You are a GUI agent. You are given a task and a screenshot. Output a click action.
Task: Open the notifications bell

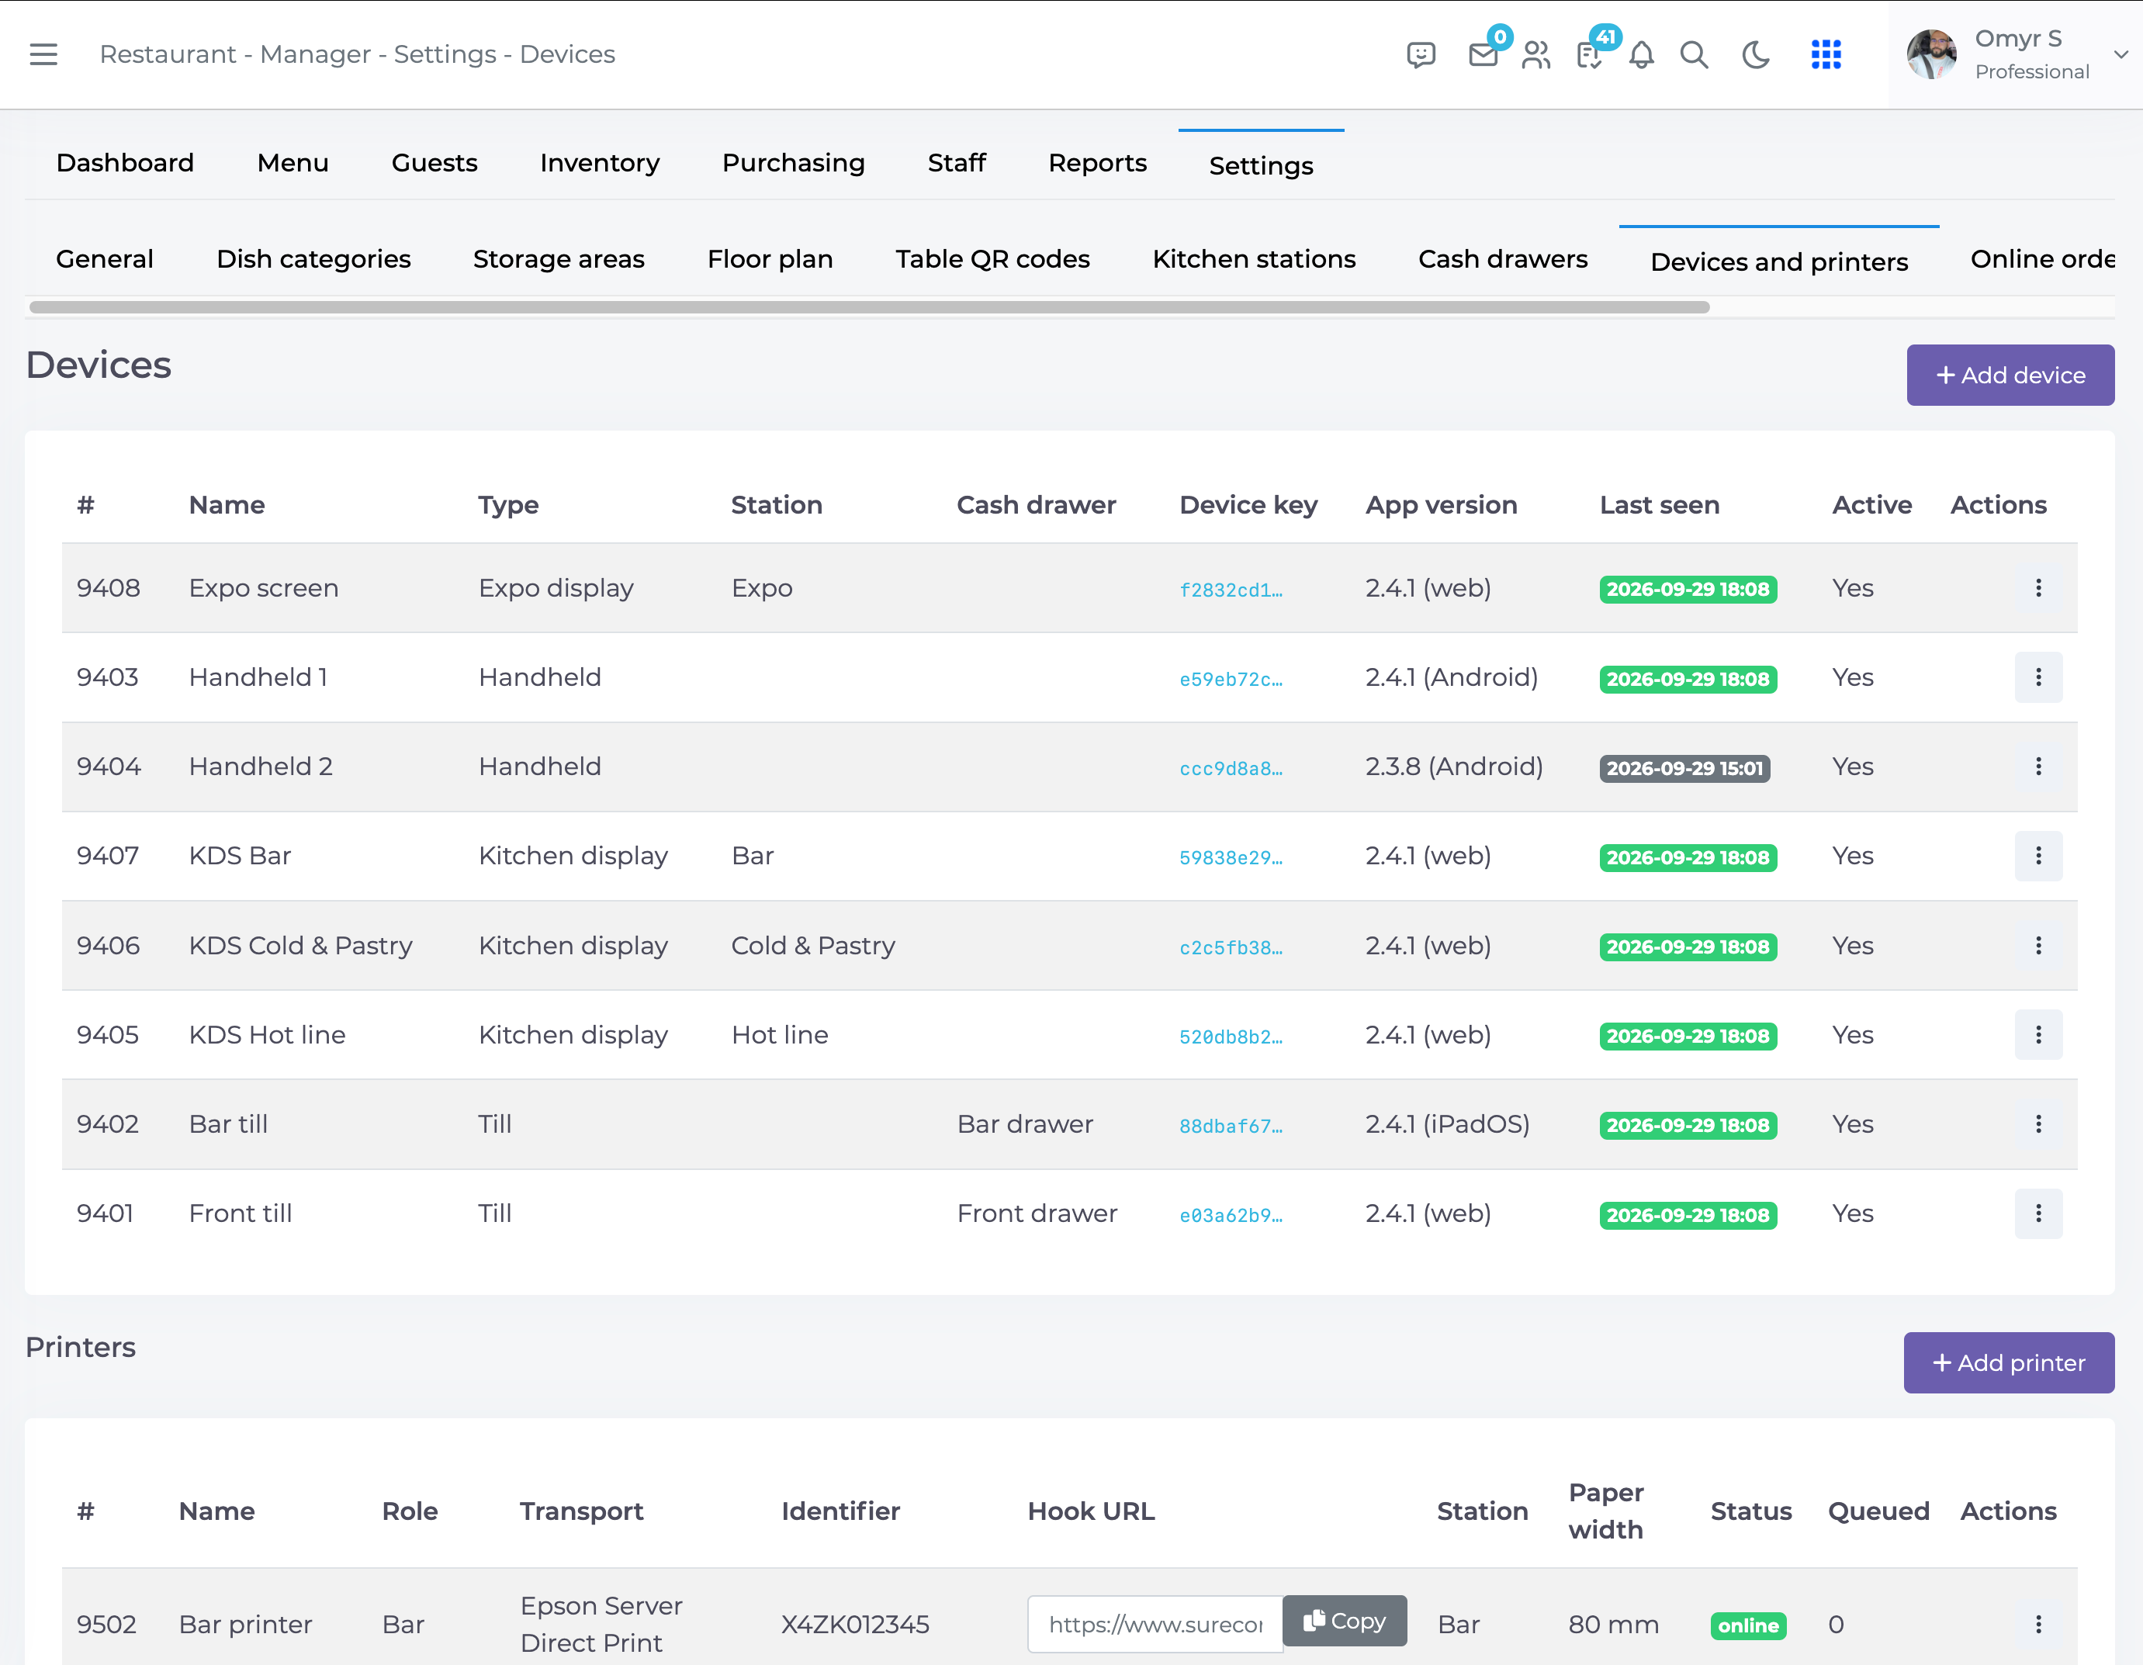(x=1642, y=55)
